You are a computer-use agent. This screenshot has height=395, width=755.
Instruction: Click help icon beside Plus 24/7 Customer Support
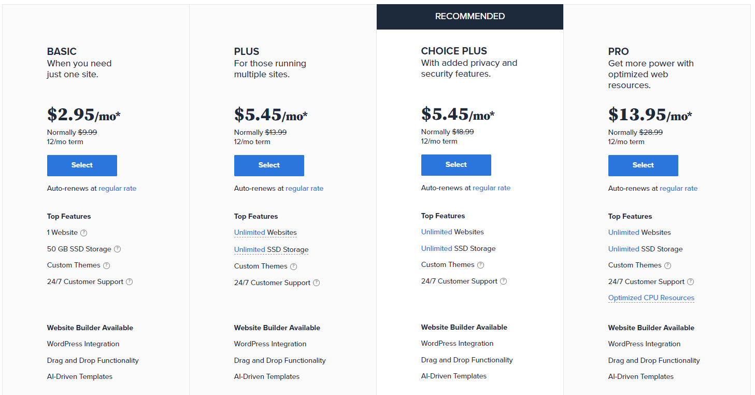[x=317, y=283]
